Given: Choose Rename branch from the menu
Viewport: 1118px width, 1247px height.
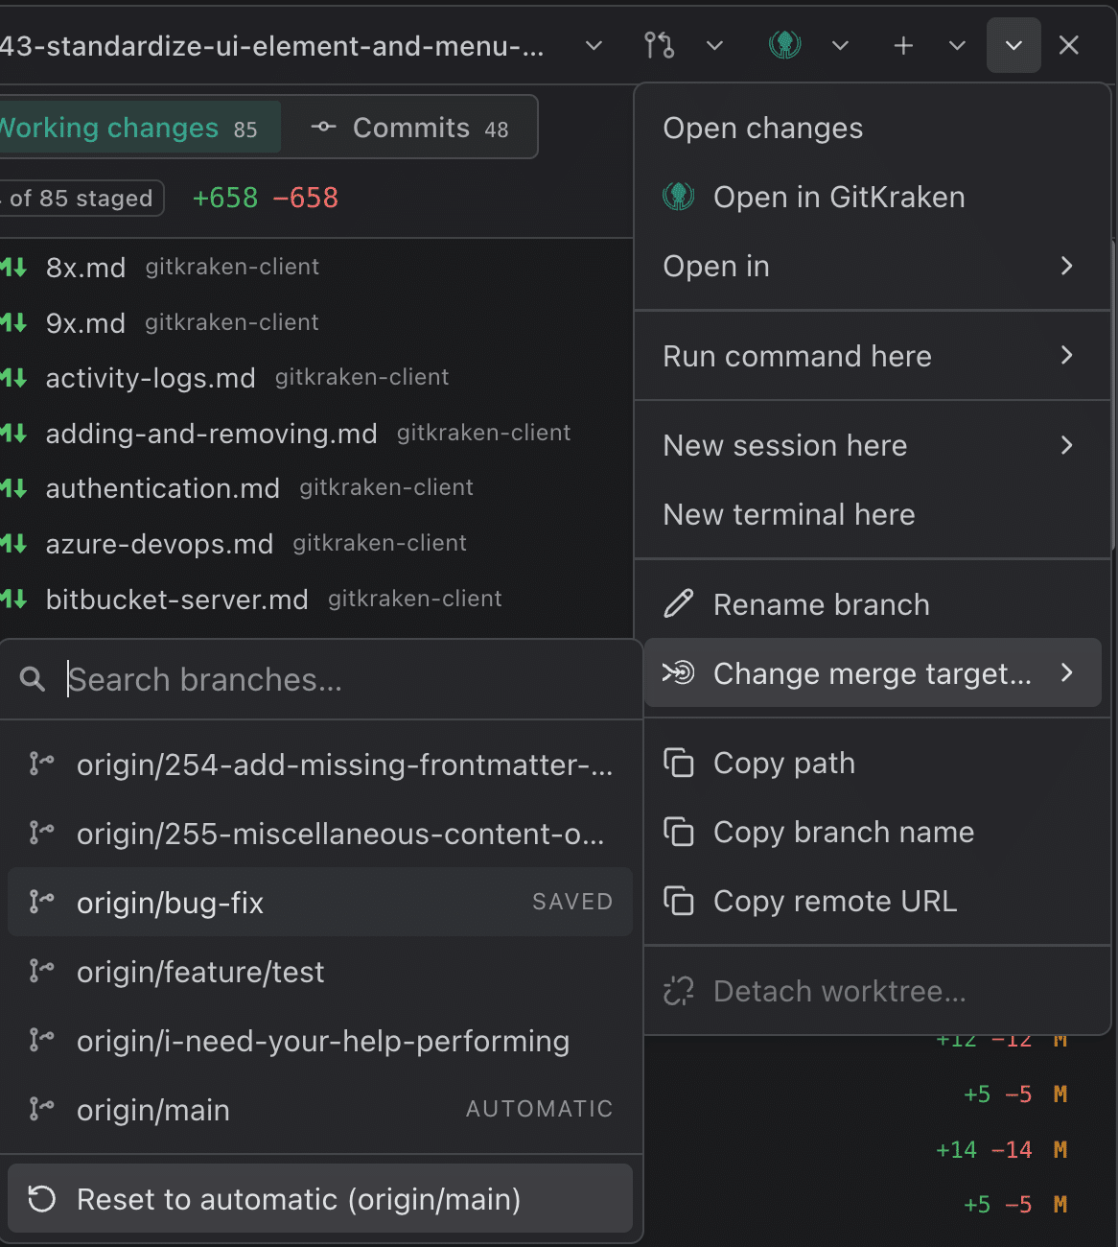Looking at the screenshot, I should [873, 604].
